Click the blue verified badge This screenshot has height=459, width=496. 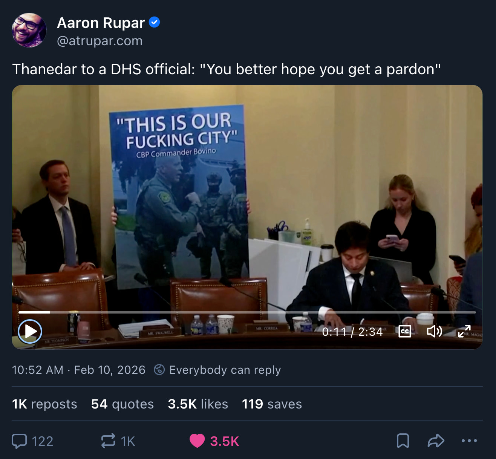[x=155, y=23]
